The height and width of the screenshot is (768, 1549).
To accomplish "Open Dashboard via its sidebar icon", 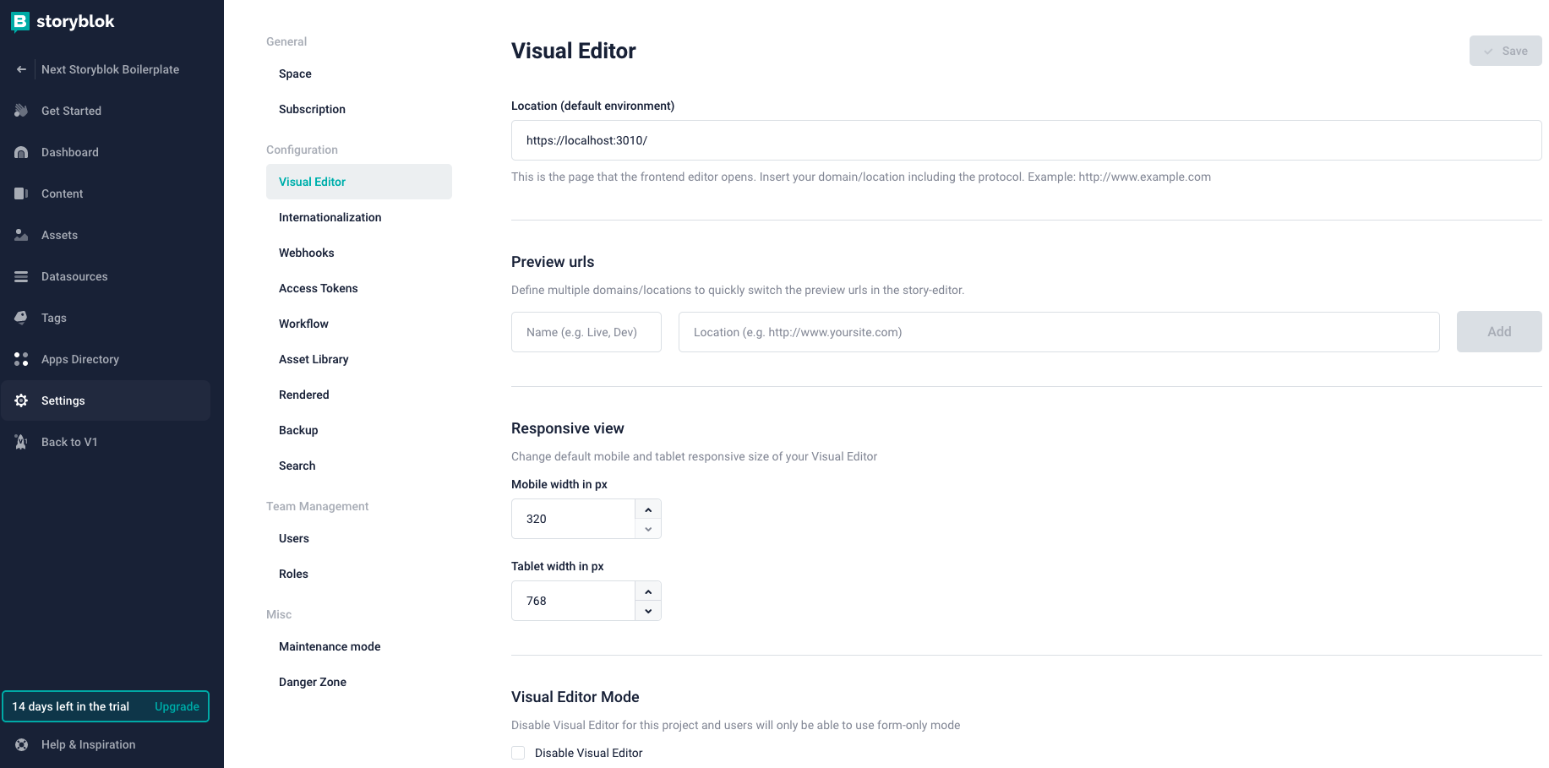I will pyautogui.click(x=21, y=152).
